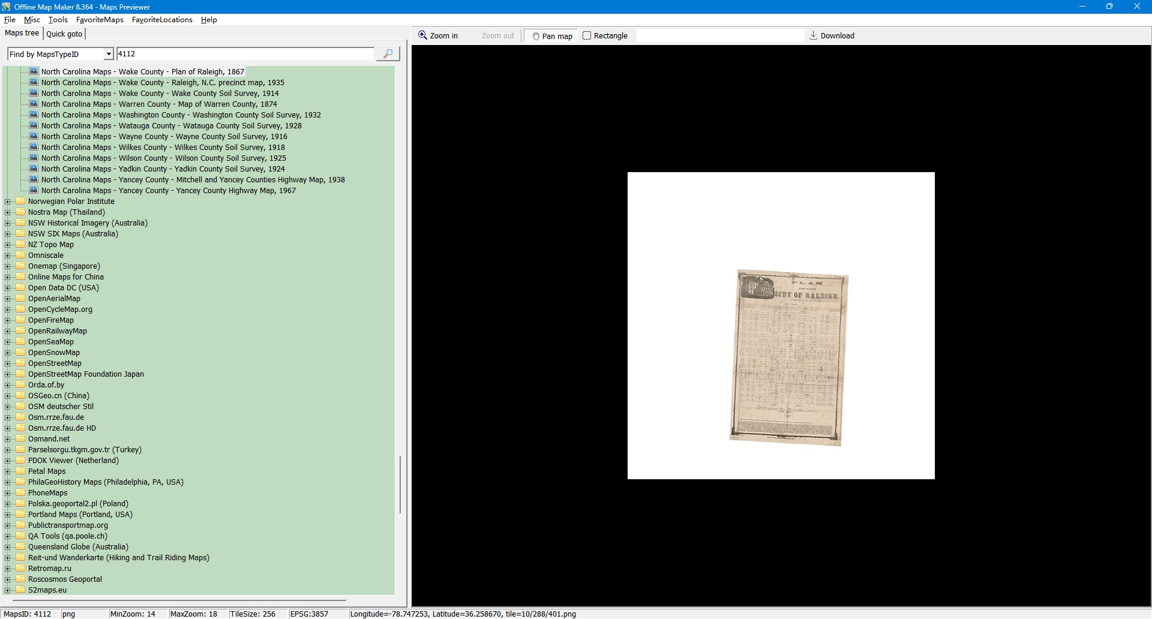
Task: Click the OpenSeaMap folder icon
Action: tap(21, 342)
